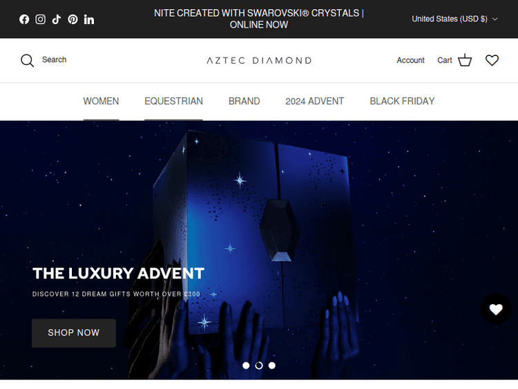Image resolution: width=518 pixels, height=389 pixels.
Task: Open the wishlist heart outline icon
Action: pyautogui.click(x=492, y=60)
